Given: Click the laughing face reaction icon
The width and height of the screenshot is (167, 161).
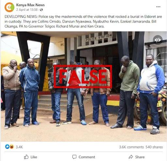Looking at the screenshot, I should pyautogui.click(x=12, y=147).
